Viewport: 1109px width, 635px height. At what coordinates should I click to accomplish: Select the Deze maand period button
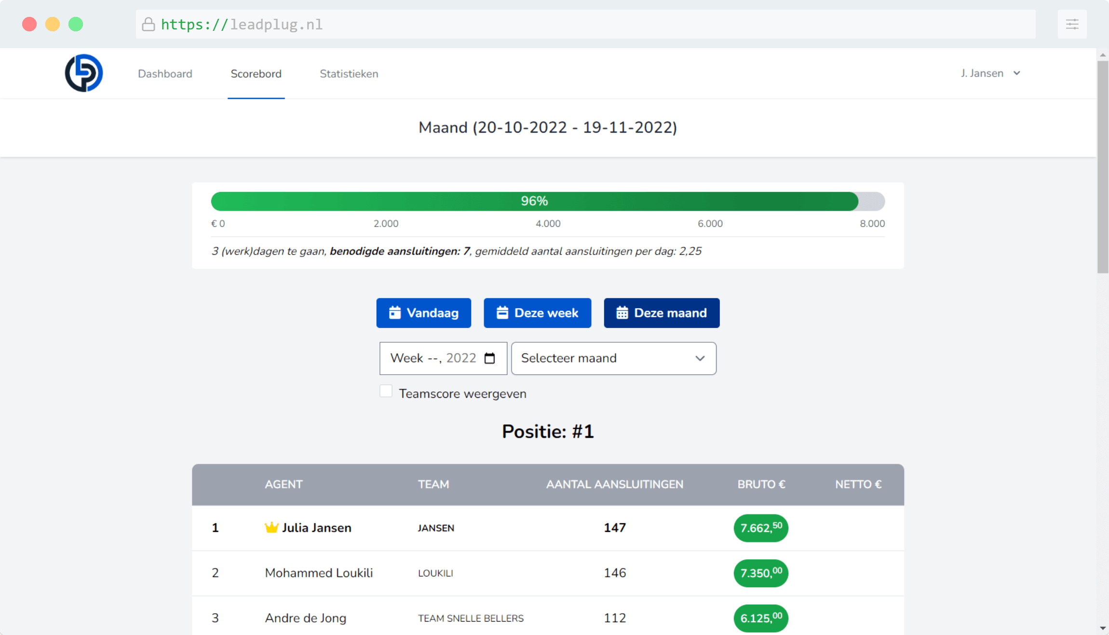pyautogui.click(x=661, y=312)
